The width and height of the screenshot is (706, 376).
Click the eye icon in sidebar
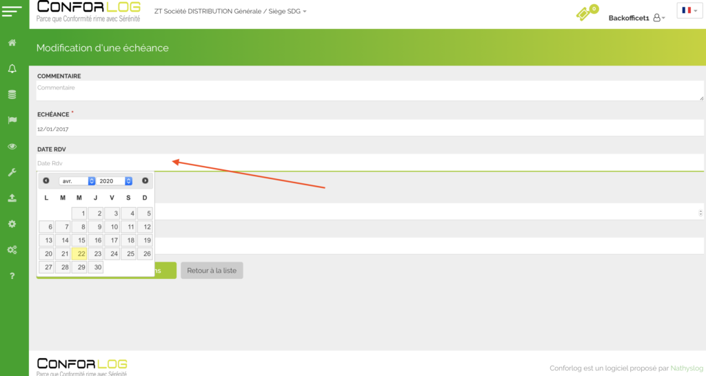pos(12,146)
